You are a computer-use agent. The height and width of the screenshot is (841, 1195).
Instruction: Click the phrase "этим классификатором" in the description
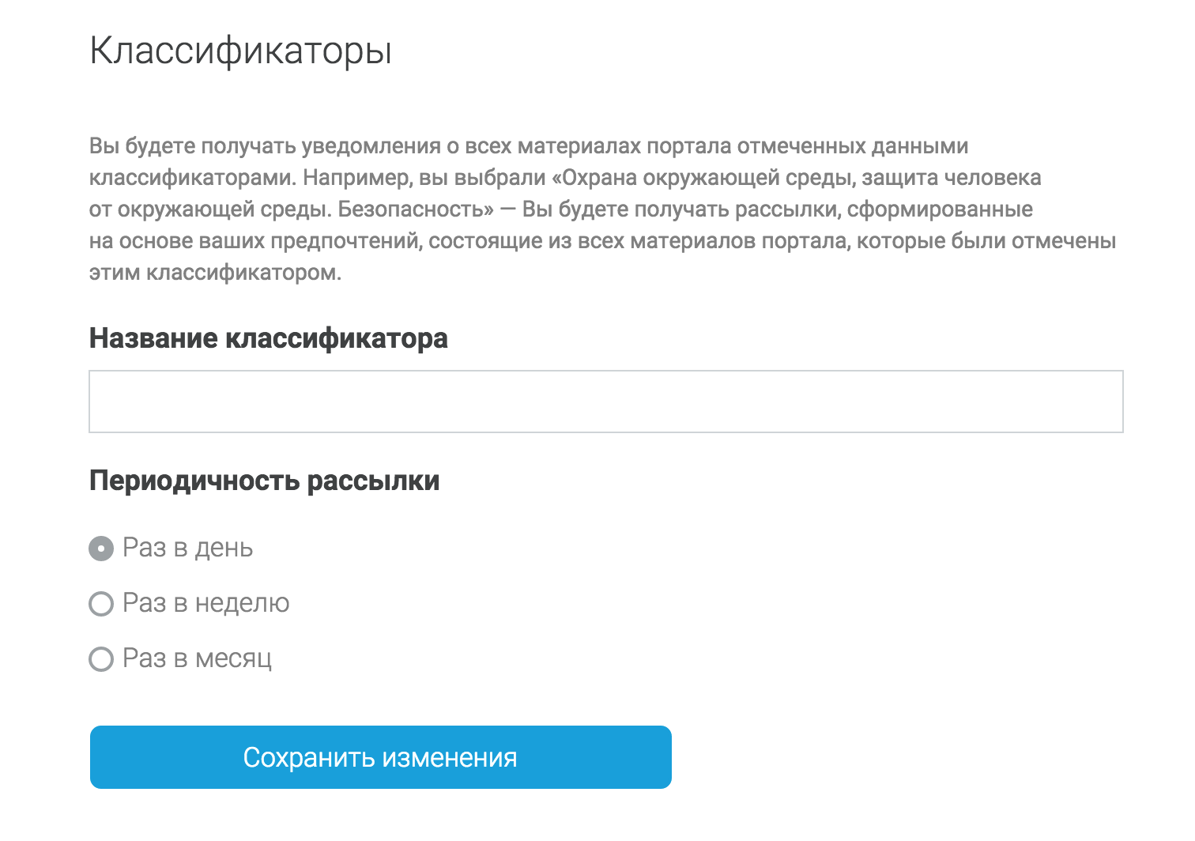click(215, 273)
